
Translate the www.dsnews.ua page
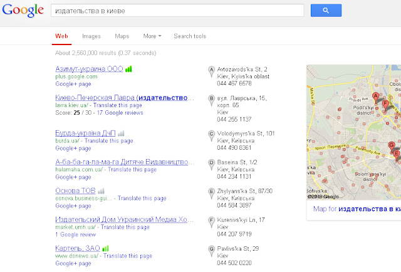128,256
